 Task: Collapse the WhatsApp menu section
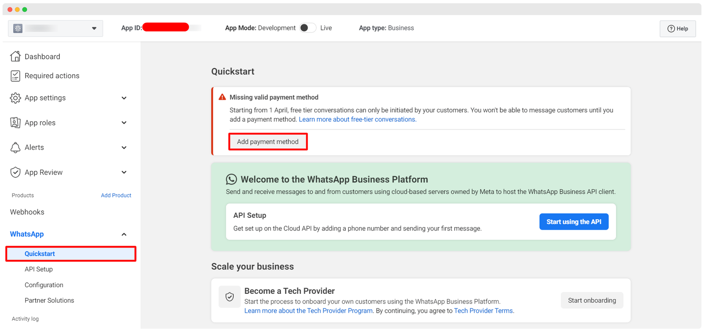(124, 235)
